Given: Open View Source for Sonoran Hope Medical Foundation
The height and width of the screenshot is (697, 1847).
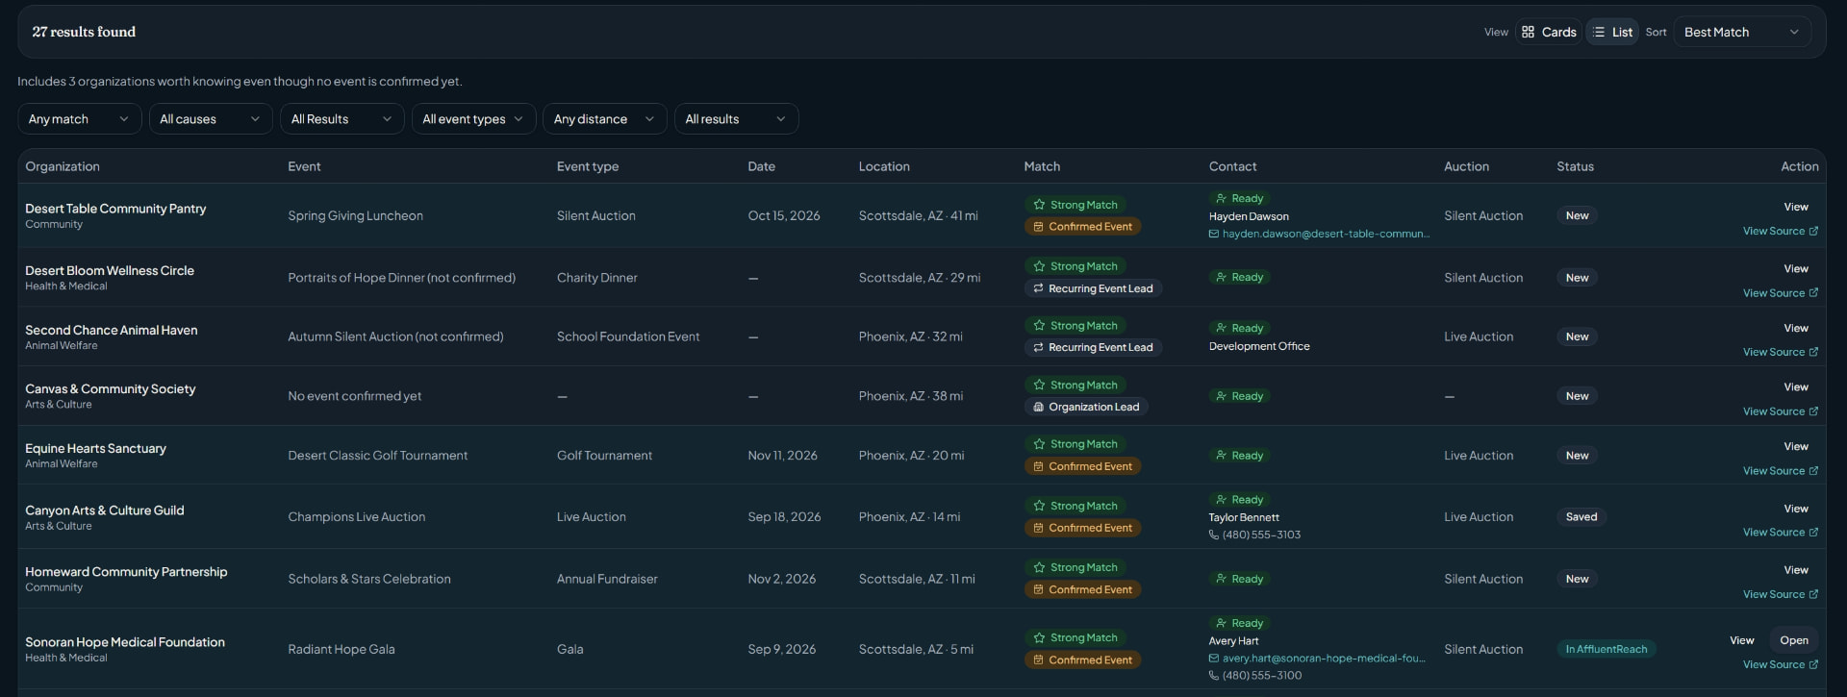Looking at the screenshot, I should coord(1780,664).
